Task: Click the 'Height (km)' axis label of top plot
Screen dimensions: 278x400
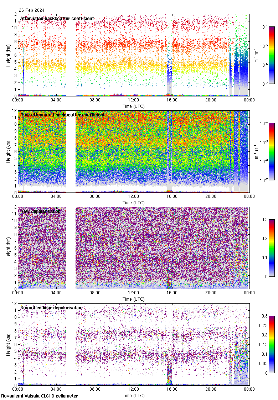Action: (8, 55)
